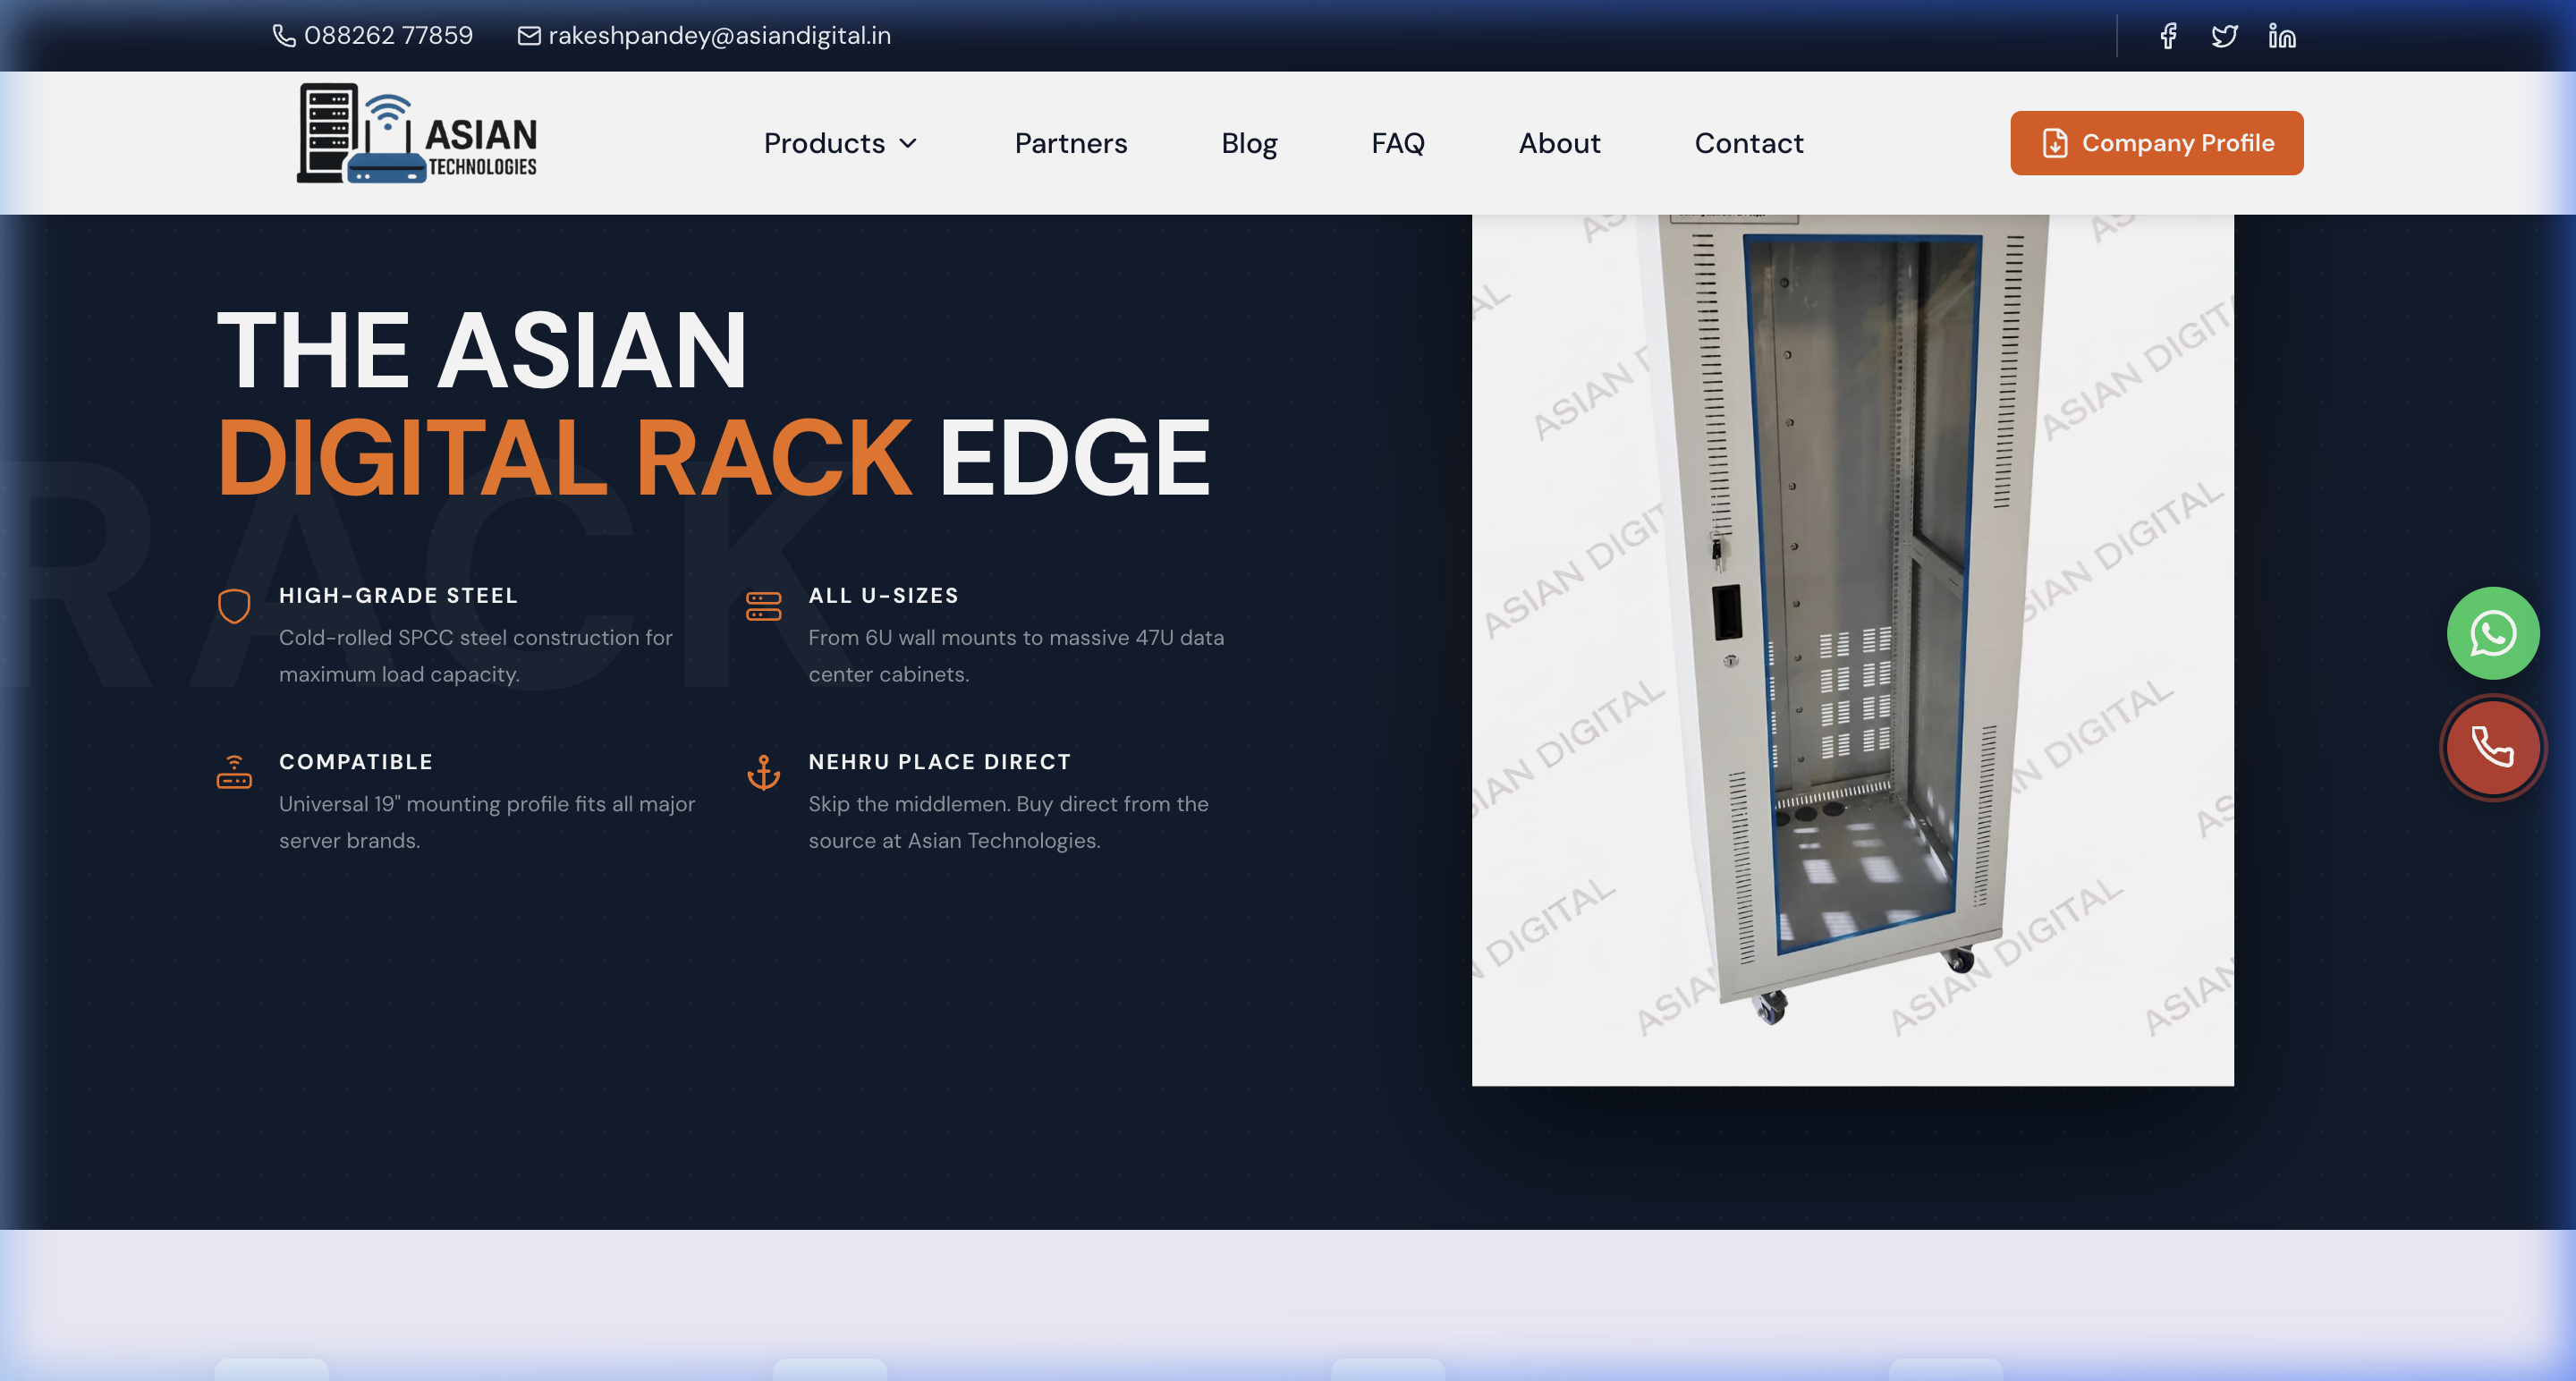Click the server icon for All U-Sizes
This screenshot has height=1381, width=2576.
764,606
